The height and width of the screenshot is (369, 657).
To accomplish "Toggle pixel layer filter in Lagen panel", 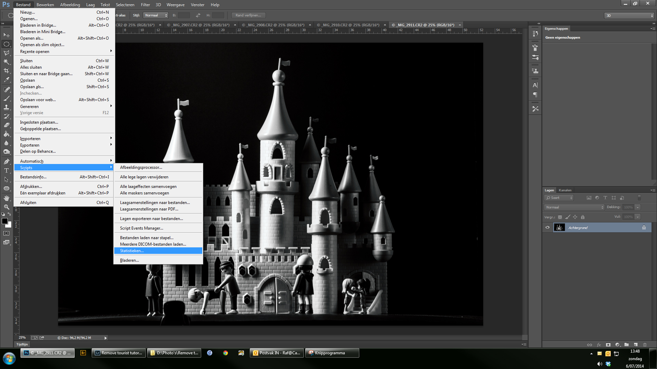I will [x=589, y=198].
